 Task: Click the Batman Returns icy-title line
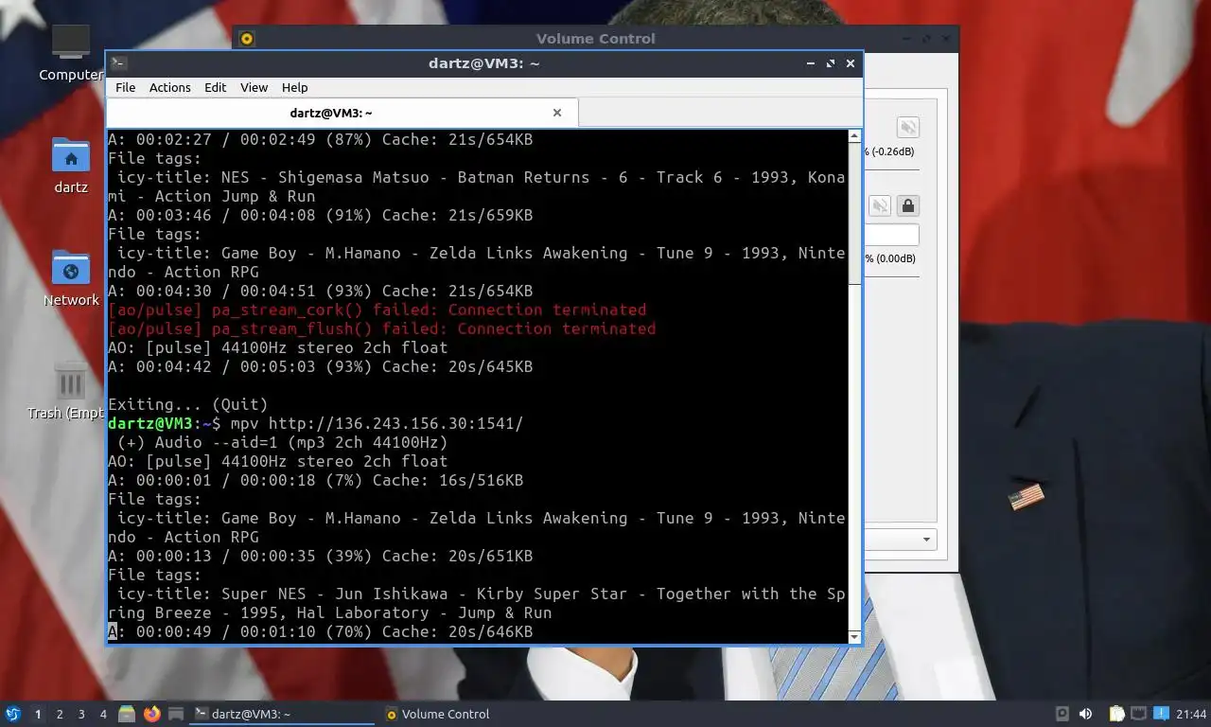click(477, 186)
